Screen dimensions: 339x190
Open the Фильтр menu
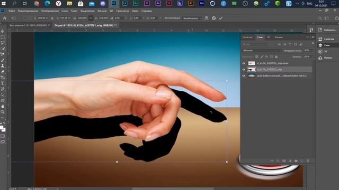tap(102, 11)
